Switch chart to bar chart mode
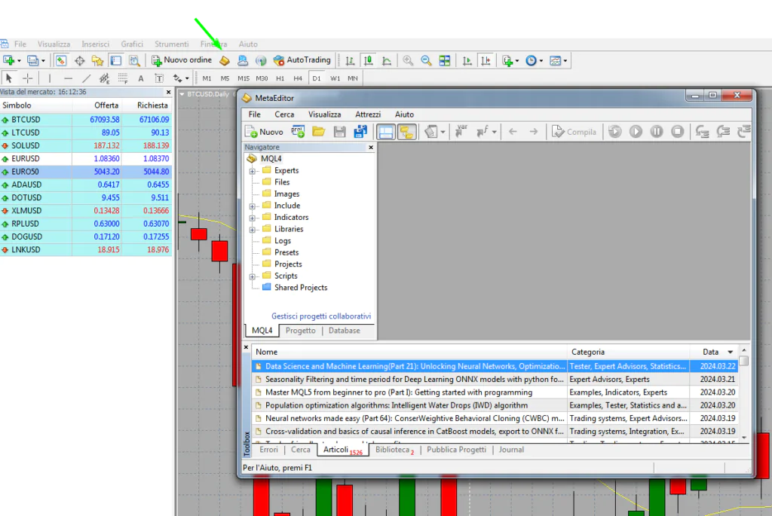 point(350,60)
